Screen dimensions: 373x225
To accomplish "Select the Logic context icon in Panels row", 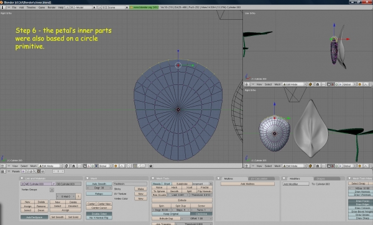I will pos(23,171).
